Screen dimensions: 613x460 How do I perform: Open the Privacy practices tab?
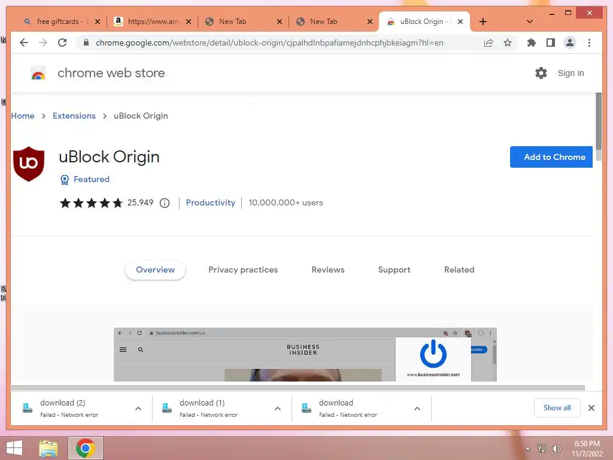(x=243, y=270)
